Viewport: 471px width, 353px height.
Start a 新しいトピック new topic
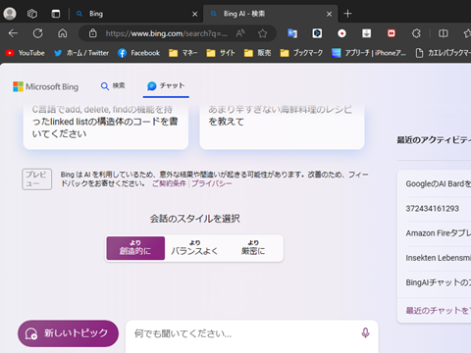pyautogui.click(x=68, y=333)
